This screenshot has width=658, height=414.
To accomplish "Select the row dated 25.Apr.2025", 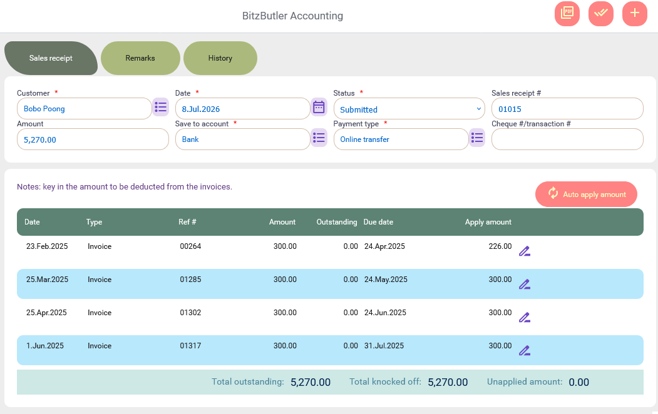I will [330, 317].
